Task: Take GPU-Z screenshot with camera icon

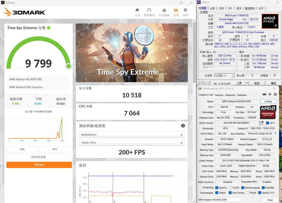Action: (x=264, y=94)
